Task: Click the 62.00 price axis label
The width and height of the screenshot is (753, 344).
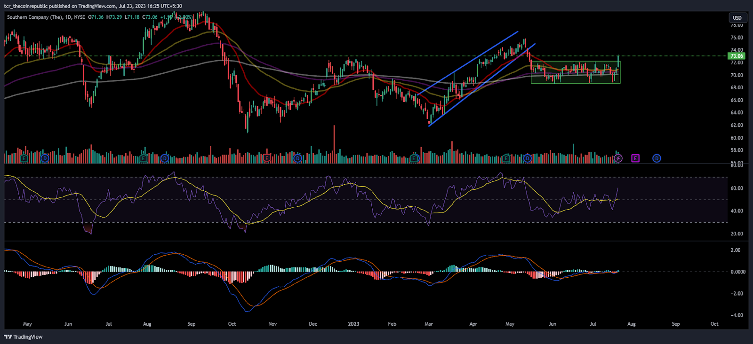Action: coord(737,125)
